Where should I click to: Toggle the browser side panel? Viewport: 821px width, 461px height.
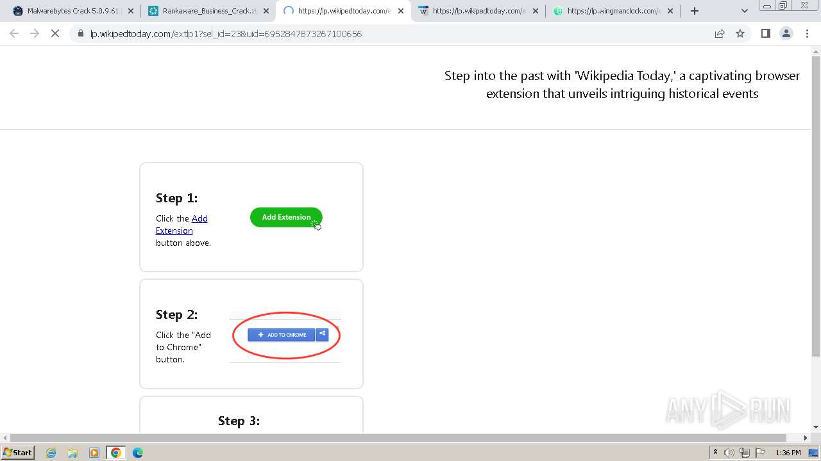coord(765,33)
